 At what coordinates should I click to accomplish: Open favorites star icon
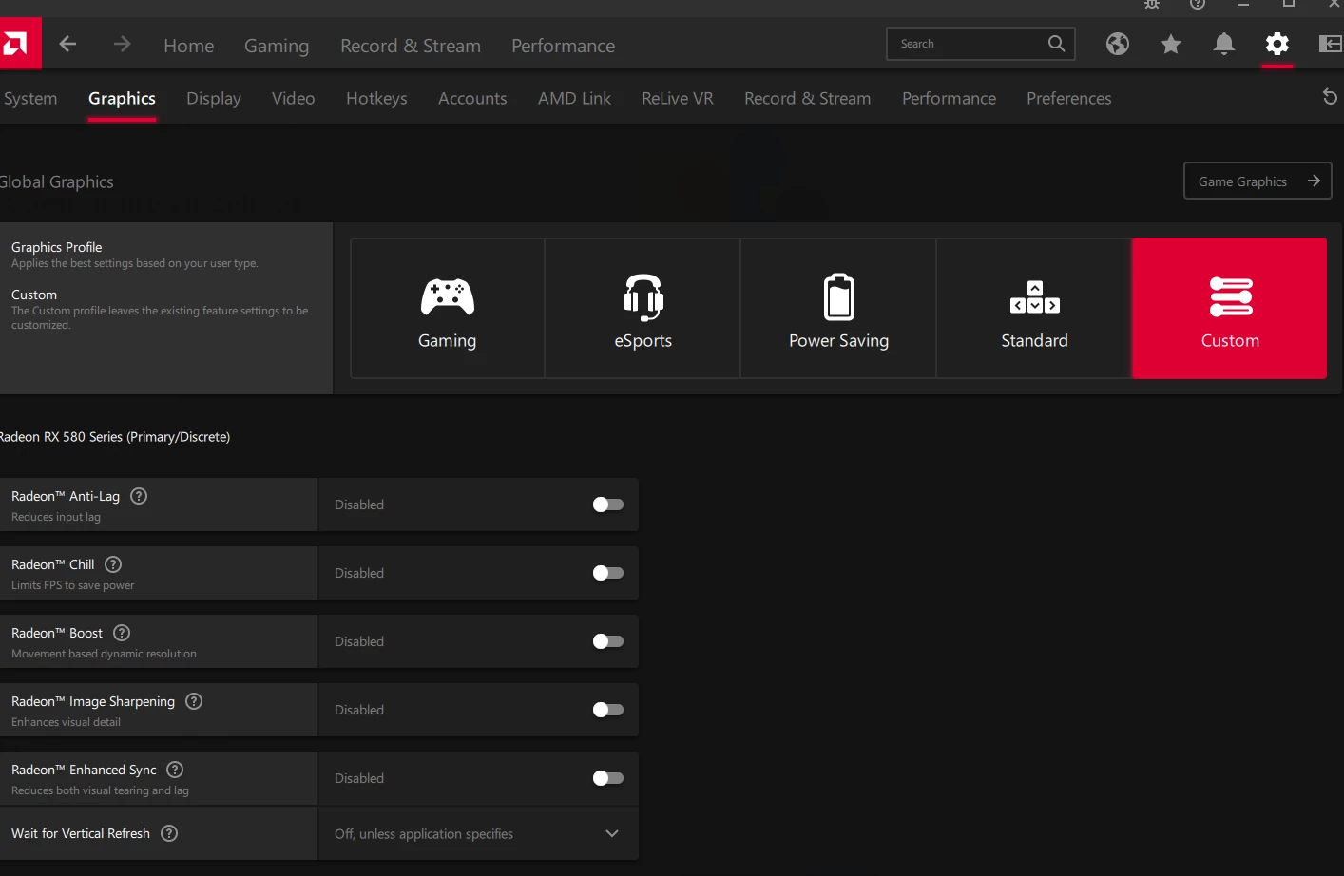(1171, 44)
